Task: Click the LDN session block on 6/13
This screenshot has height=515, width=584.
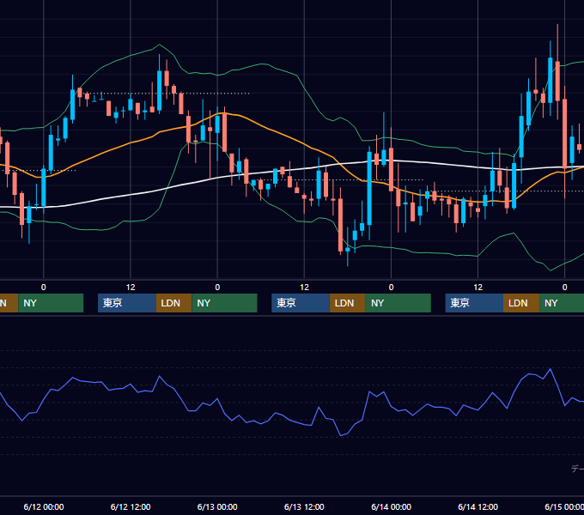Action: click(348, 303)
